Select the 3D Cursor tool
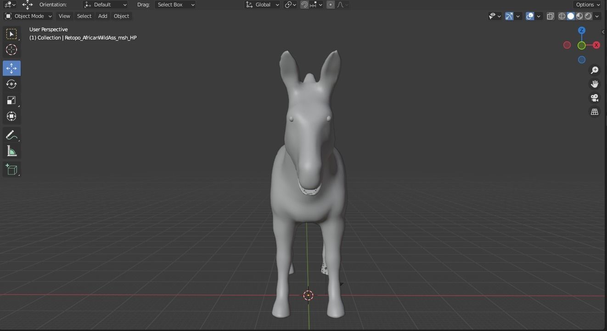This screenshot has width=607, height=331. [x=11, y=50]
